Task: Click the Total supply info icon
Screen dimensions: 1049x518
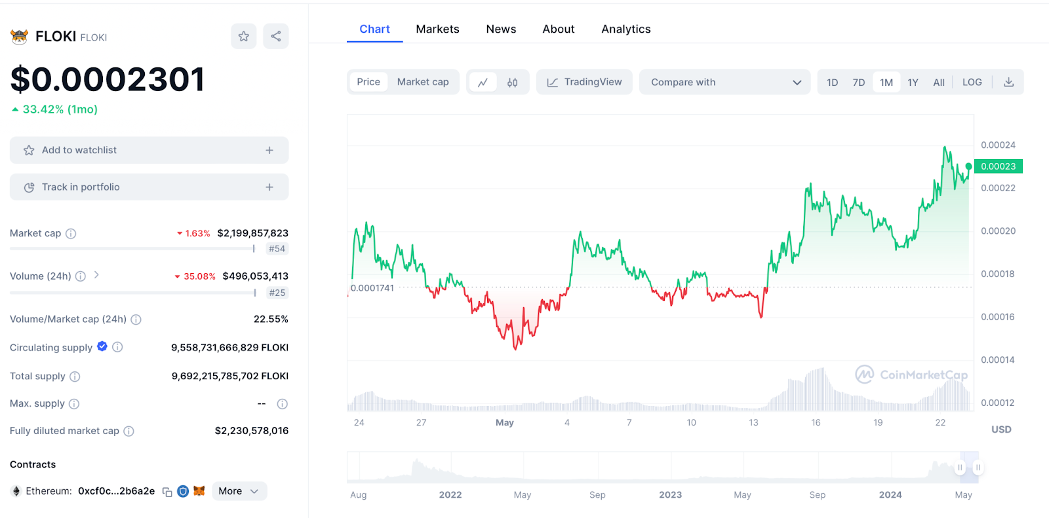Action: (75, 377)
